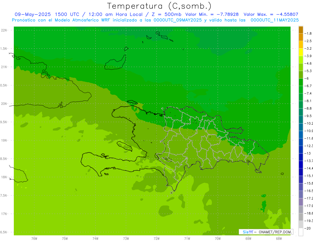Pick the gray swatch between -18.6 and -19.3

tap(301, 217)
